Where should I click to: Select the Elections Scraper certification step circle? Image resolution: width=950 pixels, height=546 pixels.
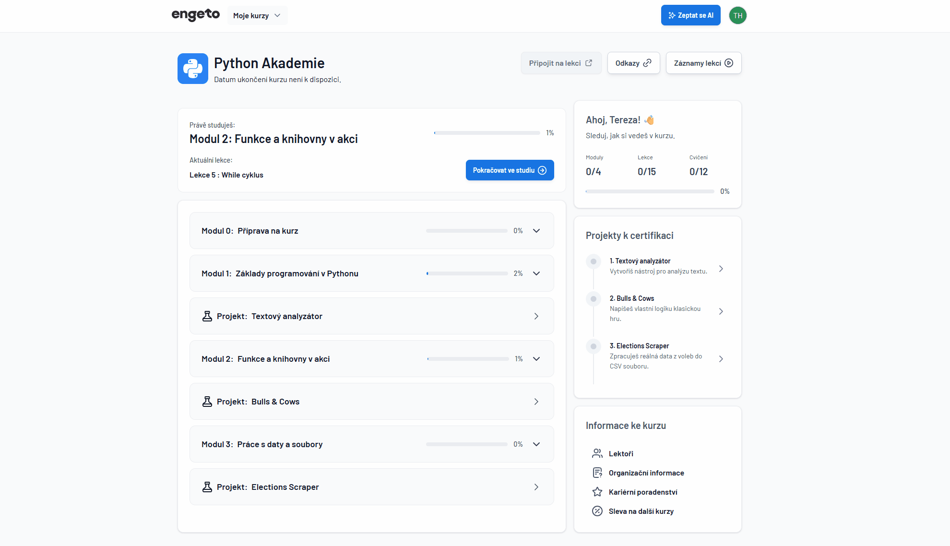click(x=594, y=346)
